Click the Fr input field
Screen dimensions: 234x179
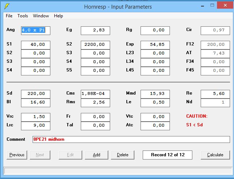click(95, 117)
